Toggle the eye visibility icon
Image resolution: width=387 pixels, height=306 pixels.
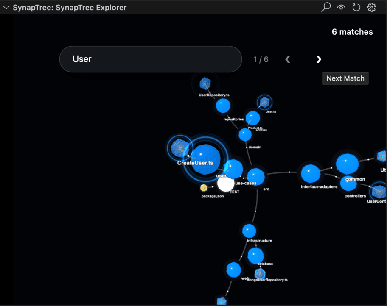point(341,7)
